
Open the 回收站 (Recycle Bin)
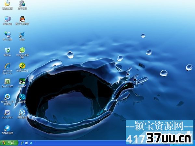point(7,50)
